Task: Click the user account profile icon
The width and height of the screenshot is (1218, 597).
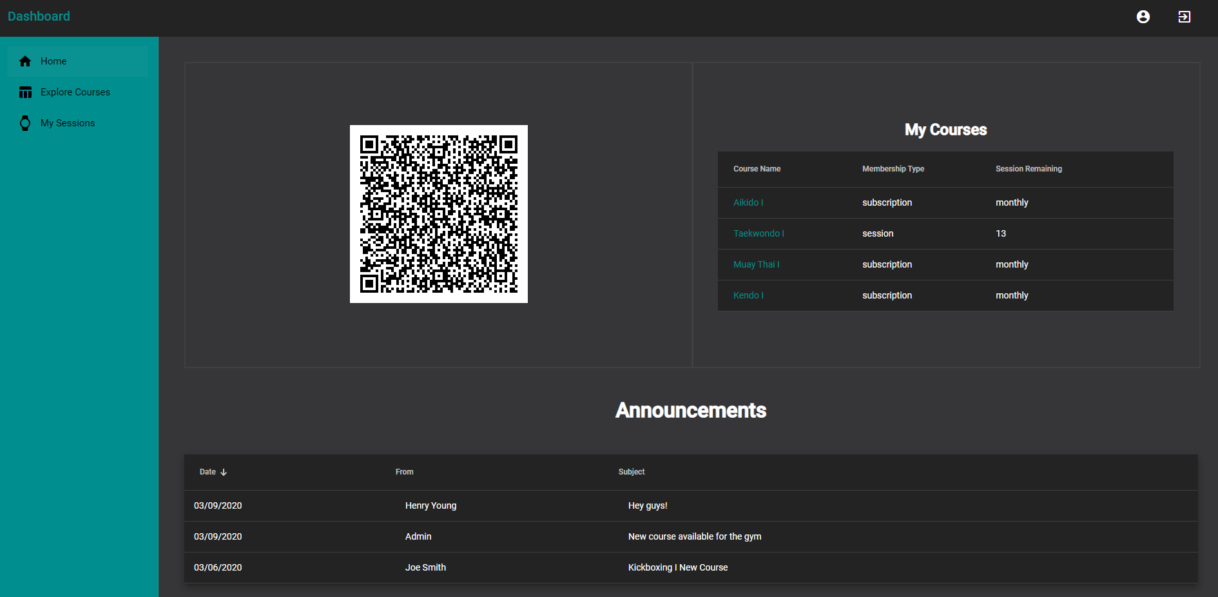Action: [1143, 17]
